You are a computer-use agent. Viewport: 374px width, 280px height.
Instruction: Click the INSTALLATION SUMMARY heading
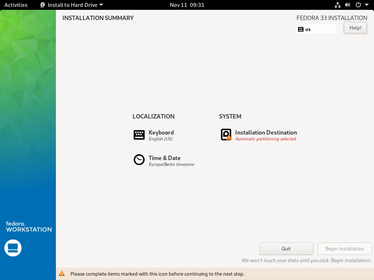98,18
